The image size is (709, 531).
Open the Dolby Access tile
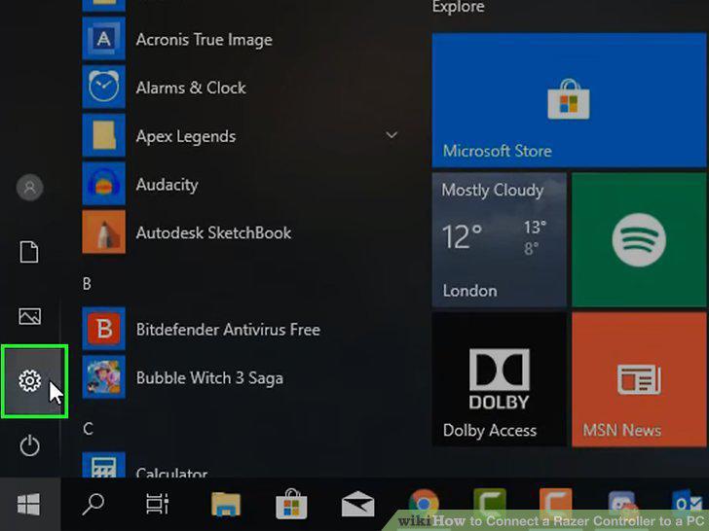[x=500, y=379]
